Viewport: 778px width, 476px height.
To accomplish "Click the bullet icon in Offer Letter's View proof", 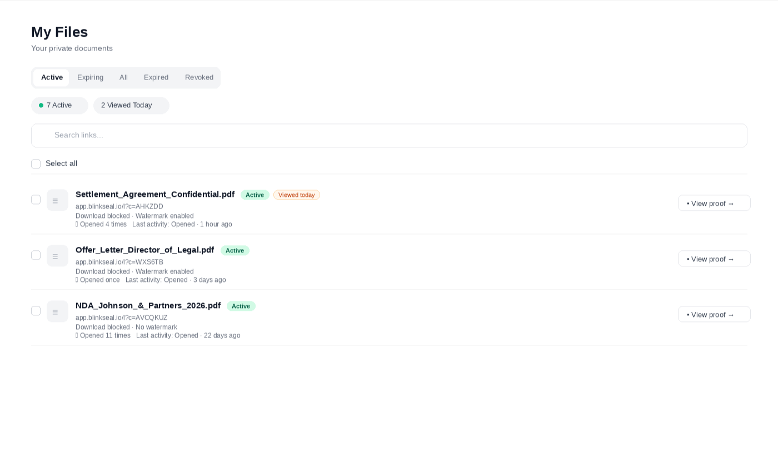I will [688, 259].
